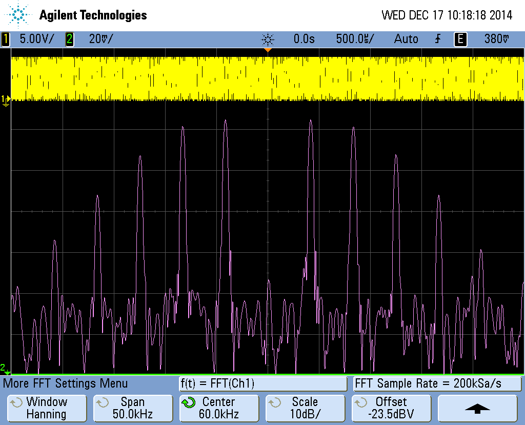Click the external trigger source E badge
This screenshot has height=425, width=525.
460,39
